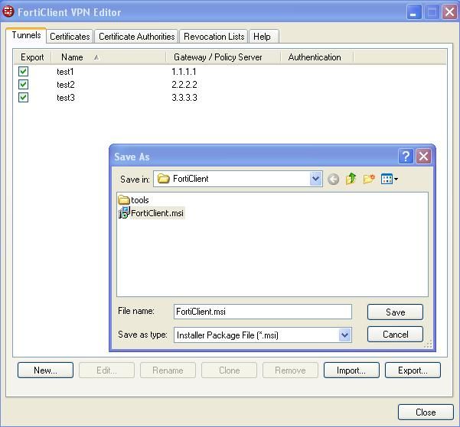Grab the Save As dialog resize grip
Screen dimensions: 460x427
[x=428, y=344]
